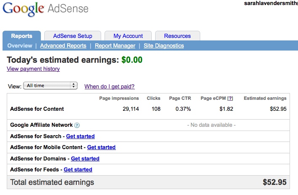Open Site Diagnostics
The image size is (298, 195).
coord(164,46)
